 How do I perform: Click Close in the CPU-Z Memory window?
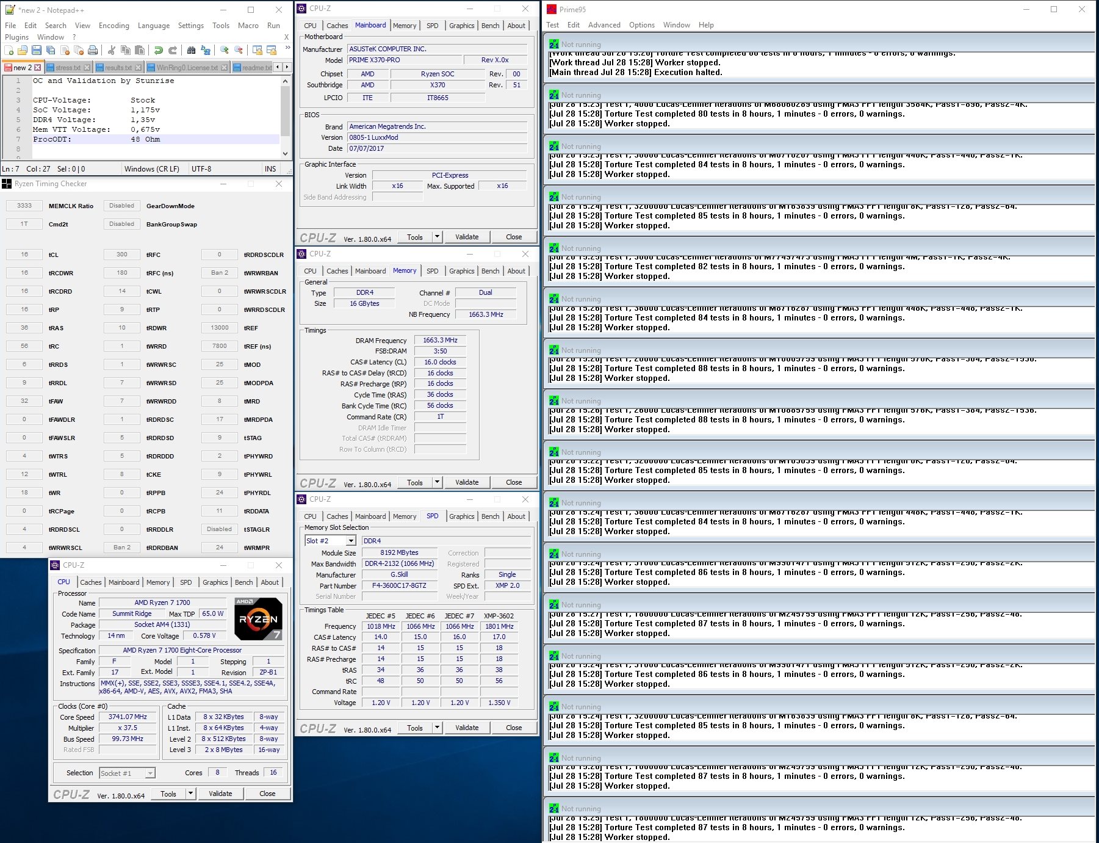tap(514, 482)
